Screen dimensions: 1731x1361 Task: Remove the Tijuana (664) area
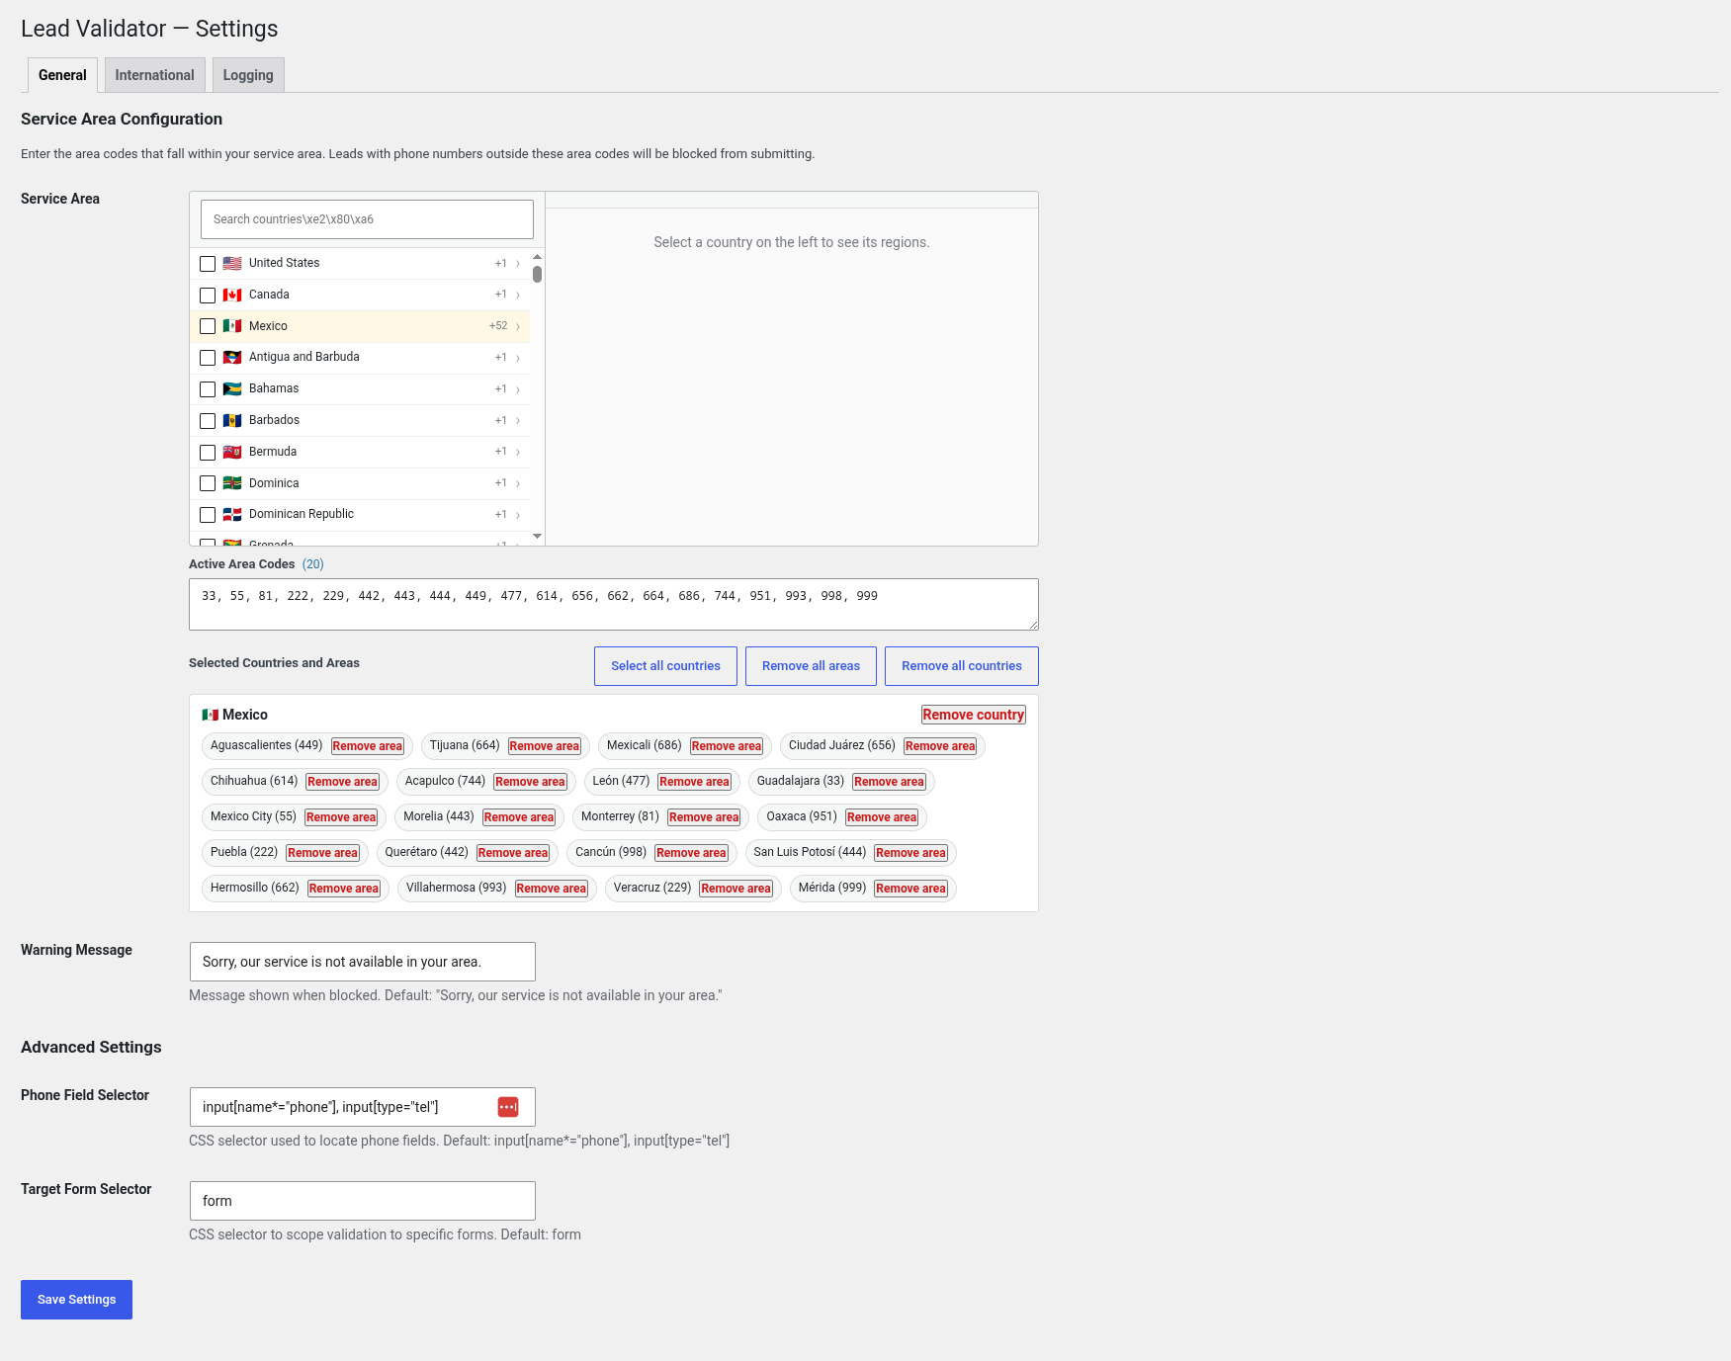coord(544,746)
